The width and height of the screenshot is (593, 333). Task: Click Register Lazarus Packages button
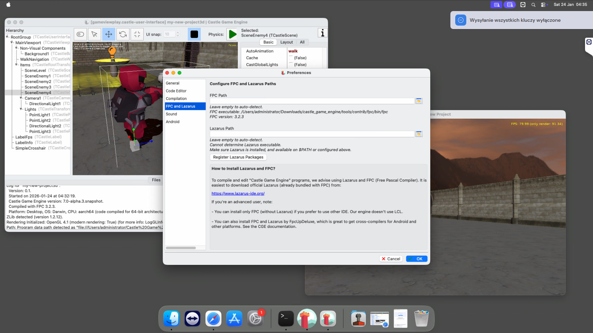tap(238, 157)
